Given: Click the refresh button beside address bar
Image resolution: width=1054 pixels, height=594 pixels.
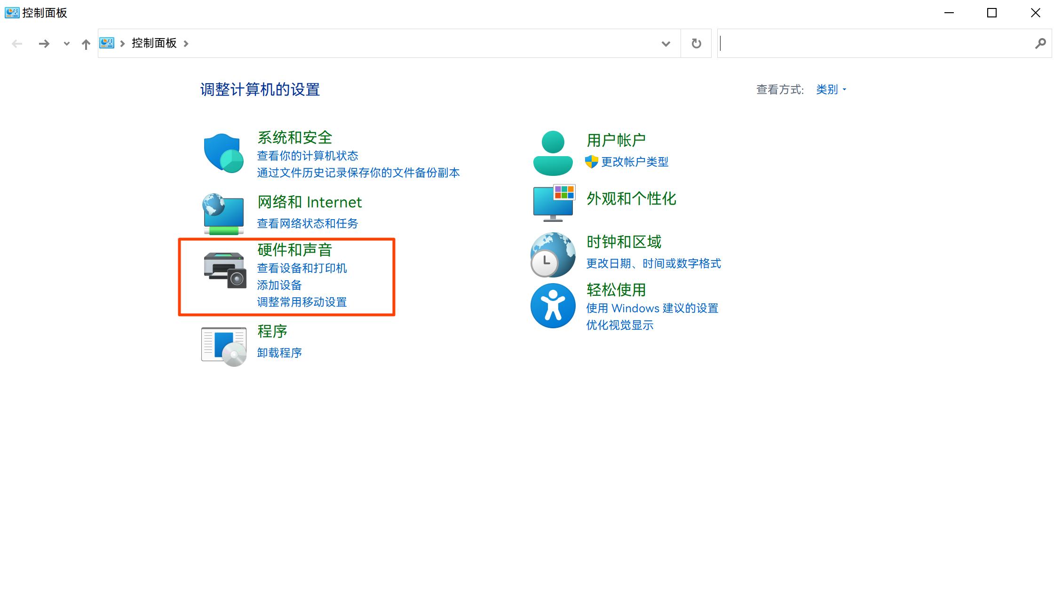Looking at the screenshot, I should (696, 44).
